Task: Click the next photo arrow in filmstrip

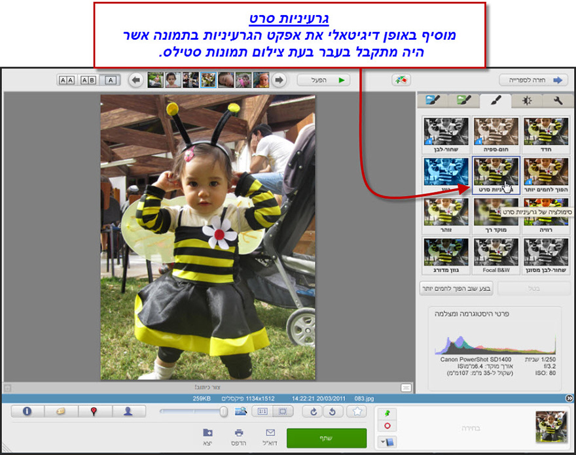Action: 279,81
